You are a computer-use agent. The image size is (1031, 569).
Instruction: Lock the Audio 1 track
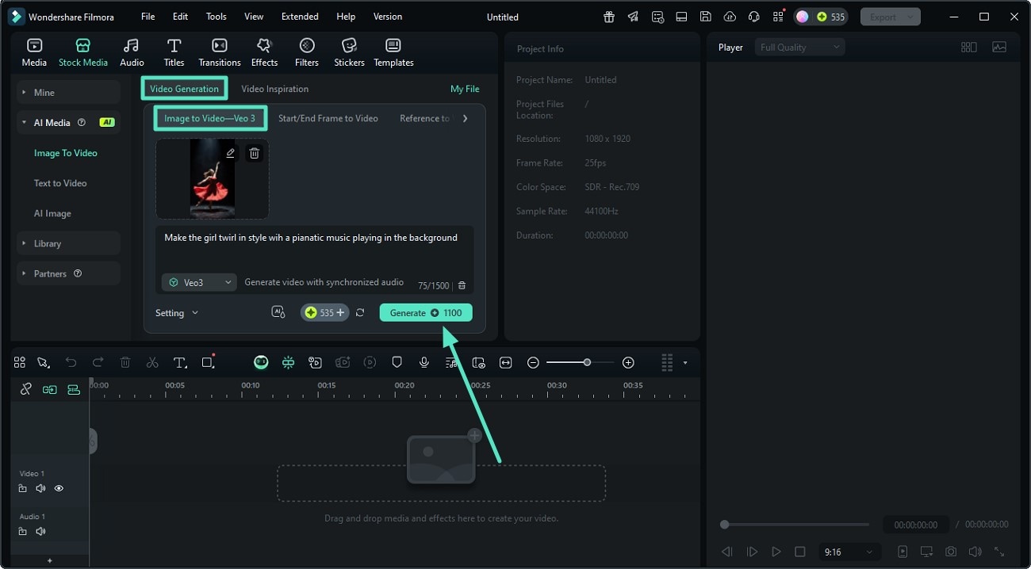(x=23, y=531)
